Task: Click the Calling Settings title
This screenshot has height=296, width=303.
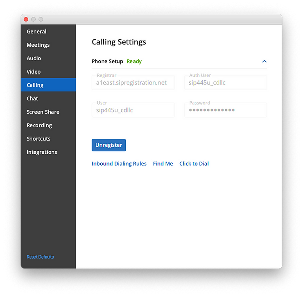Action: click(119, 42)
